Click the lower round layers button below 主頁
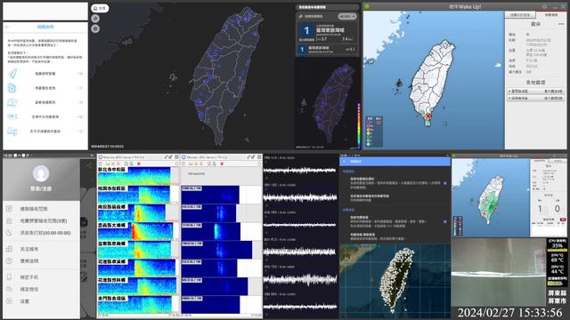This screenshot has height=320, width=570. [x=95, y=28]
